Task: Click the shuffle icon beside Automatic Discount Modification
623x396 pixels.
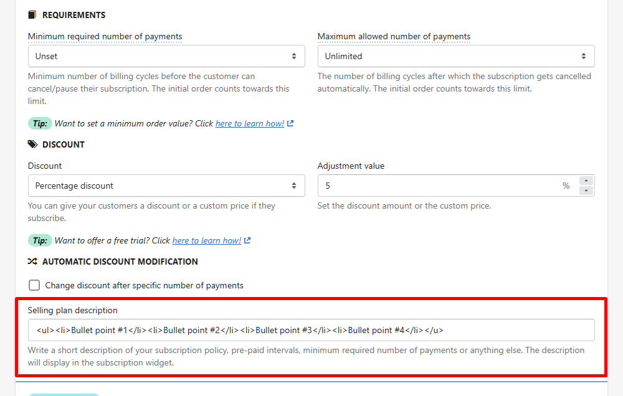Action: [x=32, y=262]
